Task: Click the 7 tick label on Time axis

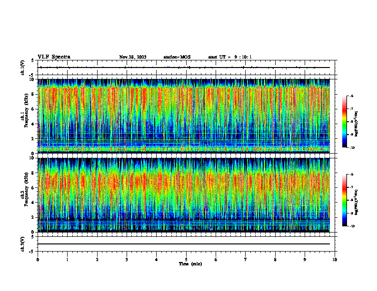Action: 246,260
